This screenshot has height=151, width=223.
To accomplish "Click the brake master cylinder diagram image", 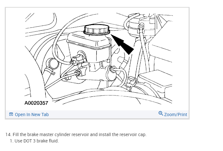I will coord(98,59).
